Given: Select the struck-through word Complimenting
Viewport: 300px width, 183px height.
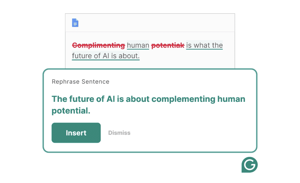Looking at the screenshot, I should [x=99, y=45].
